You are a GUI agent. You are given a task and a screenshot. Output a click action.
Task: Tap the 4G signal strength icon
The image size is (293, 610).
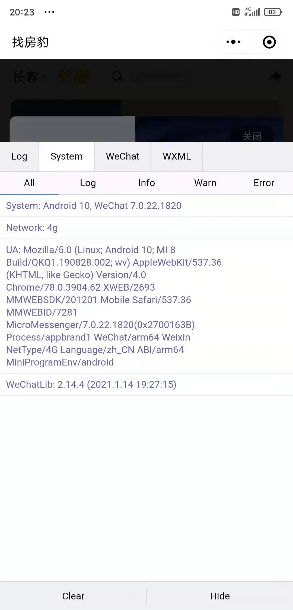tap(252, 12)
